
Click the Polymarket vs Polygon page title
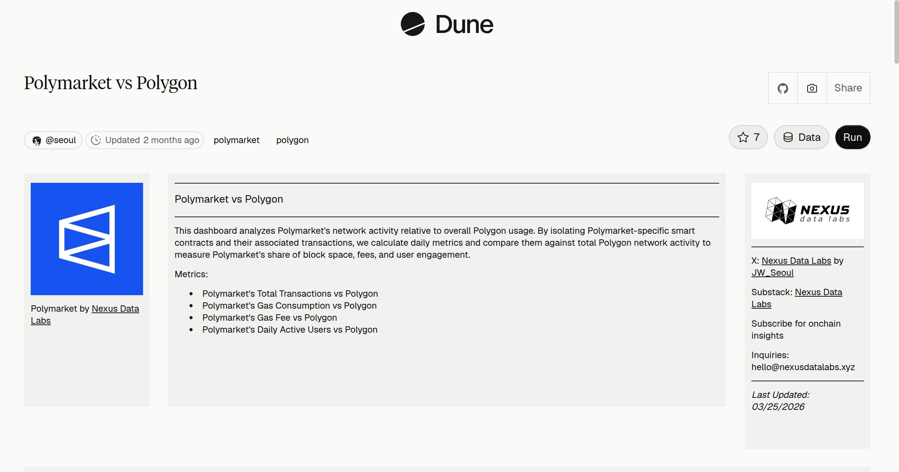tap(111, 83)
